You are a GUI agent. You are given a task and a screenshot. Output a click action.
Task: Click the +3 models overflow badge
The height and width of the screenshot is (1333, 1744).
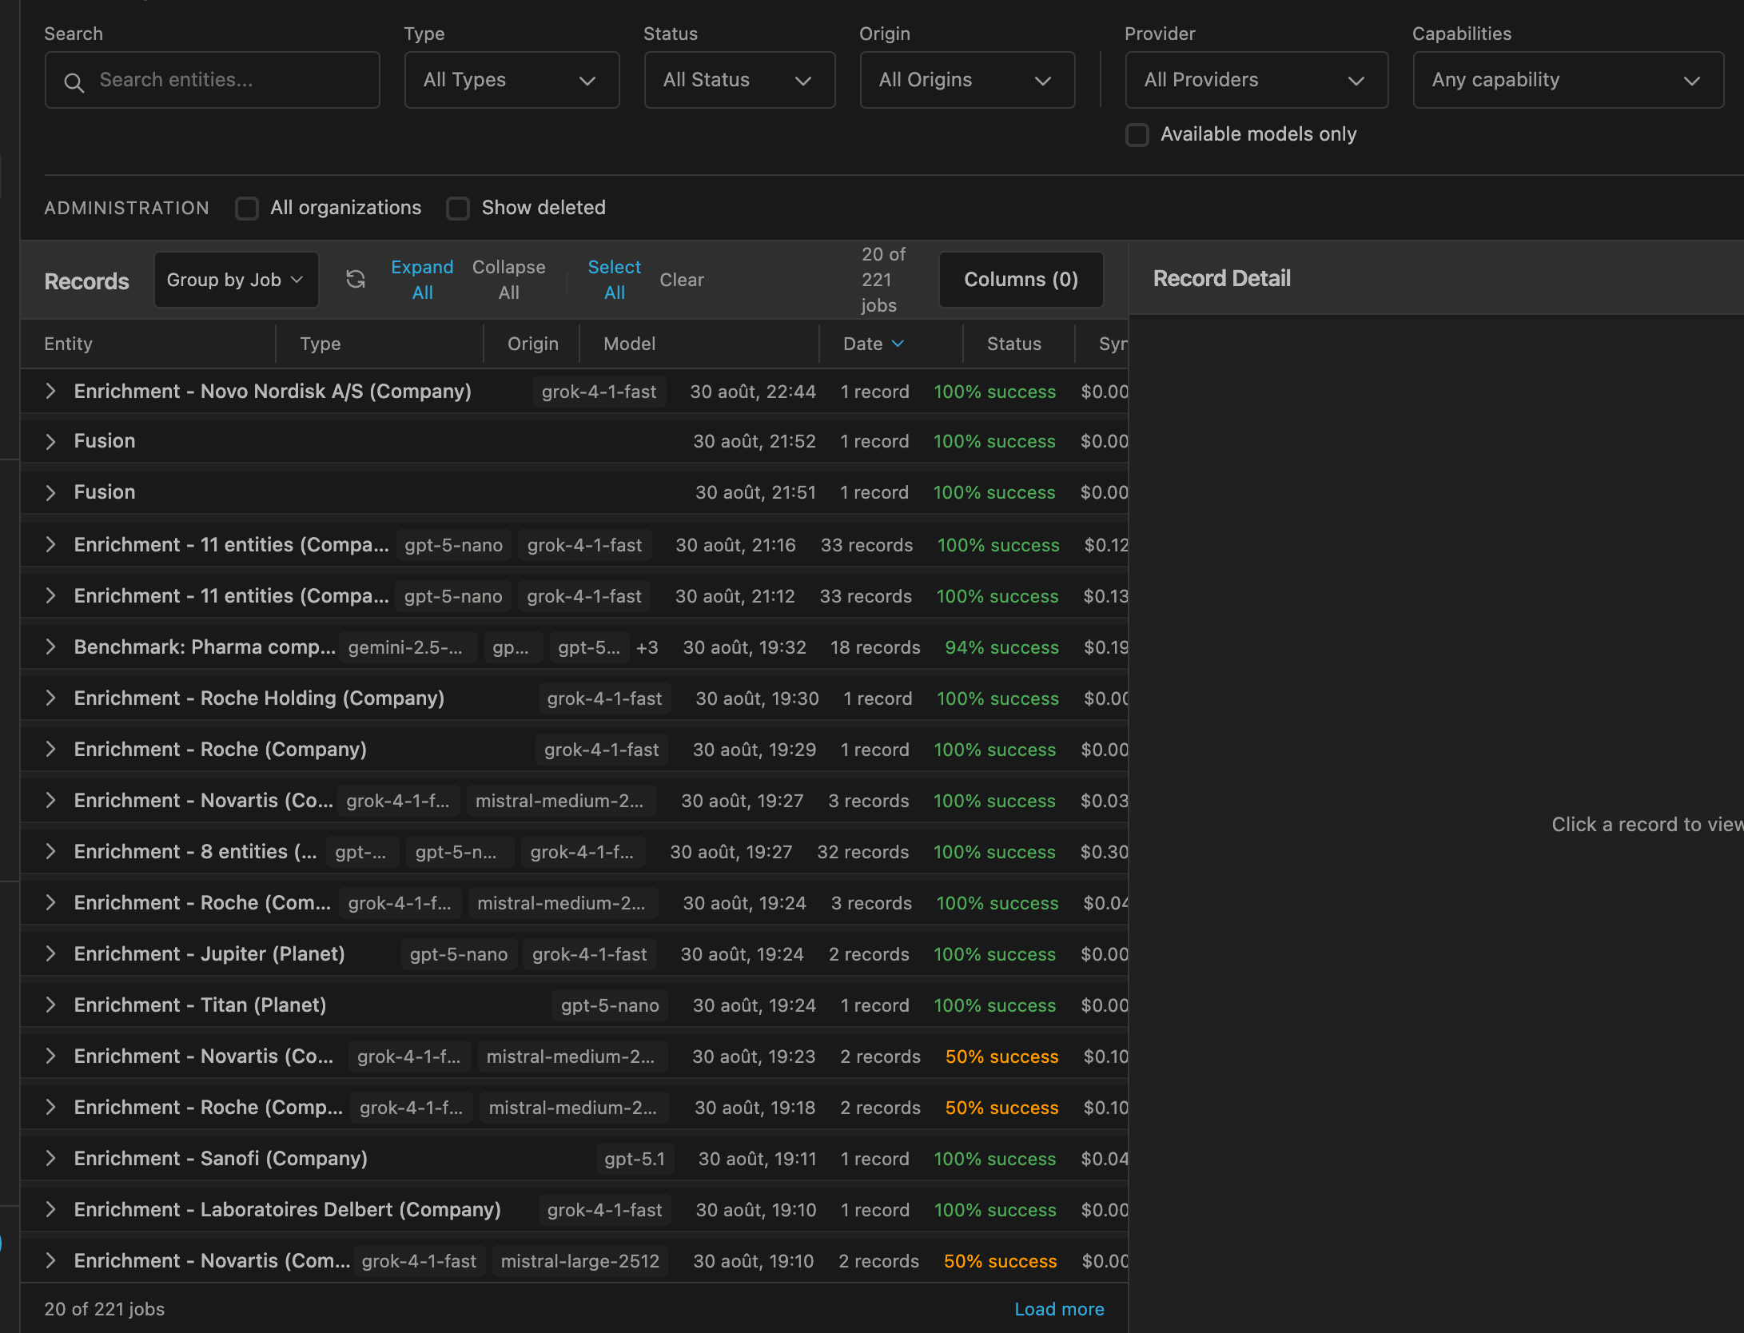coord(647,647)
